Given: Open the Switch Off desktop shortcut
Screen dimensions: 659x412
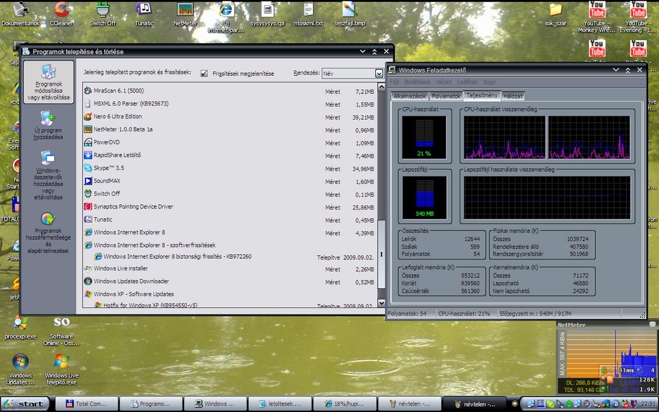Looking at the screenshot, I should (102, 14).
